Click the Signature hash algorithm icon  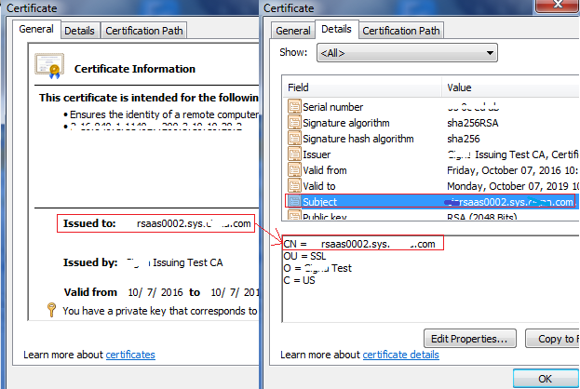click(294, 139)
